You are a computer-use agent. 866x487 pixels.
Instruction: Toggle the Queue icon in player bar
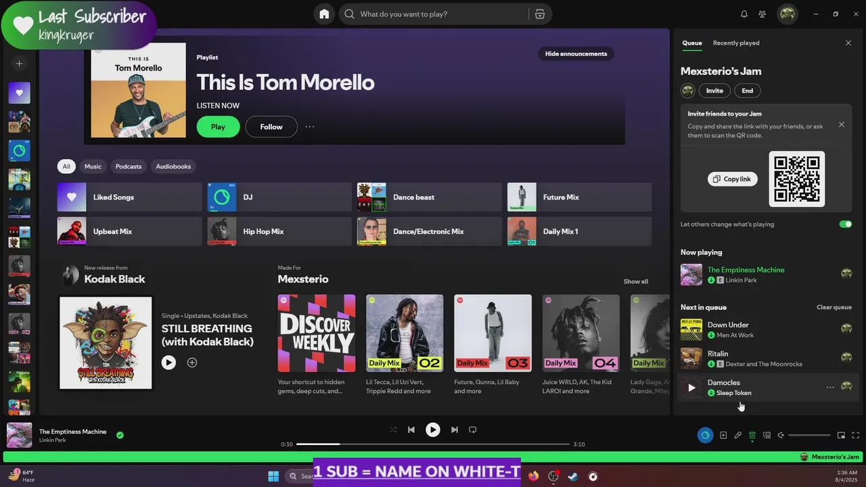[752, 436]
